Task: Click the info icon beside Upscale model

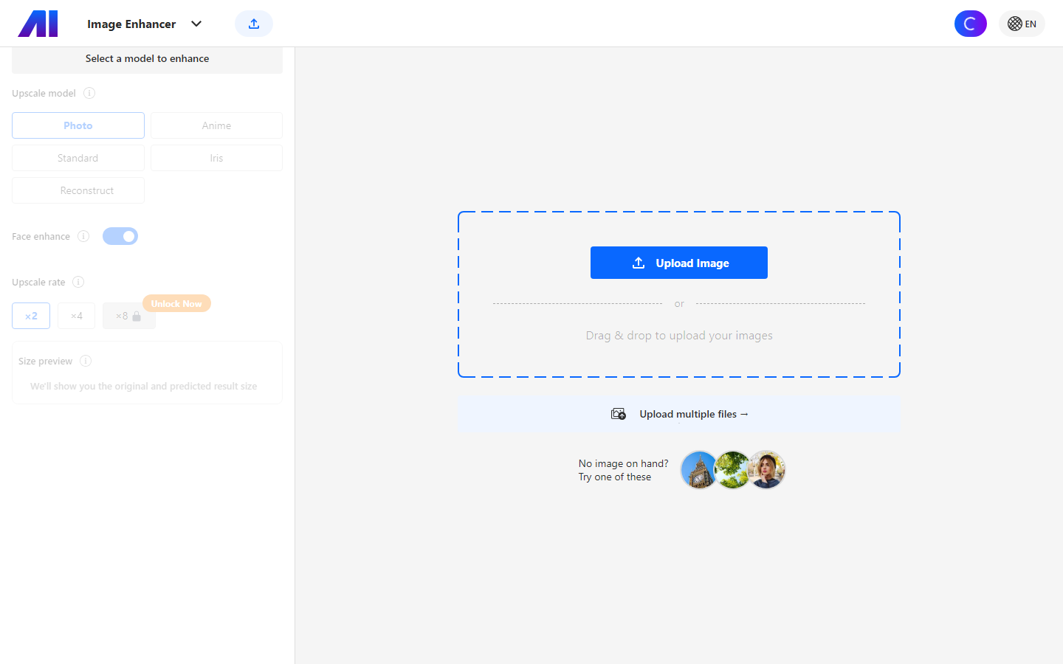Action: pyautogui.click(x=89, y=93)
